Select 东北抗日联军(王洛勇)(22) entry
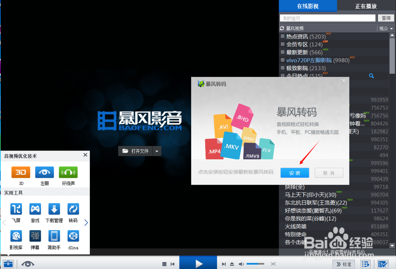The image size is (396, 269). point(316,203)
